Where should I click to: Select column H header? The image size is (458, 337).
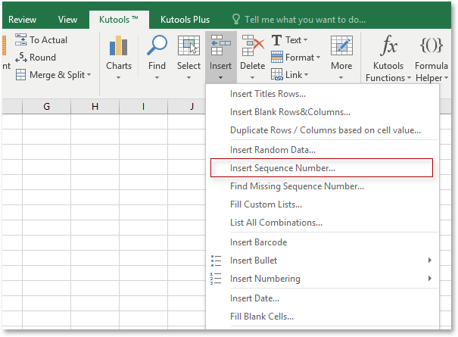tap(95, 107)
